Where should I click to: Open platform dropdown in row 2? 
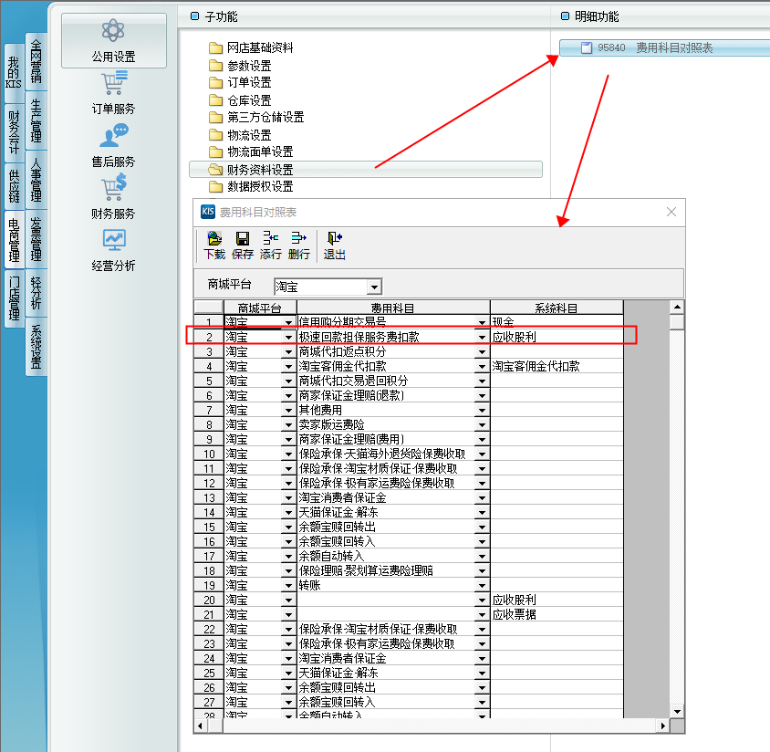[288, 338]
